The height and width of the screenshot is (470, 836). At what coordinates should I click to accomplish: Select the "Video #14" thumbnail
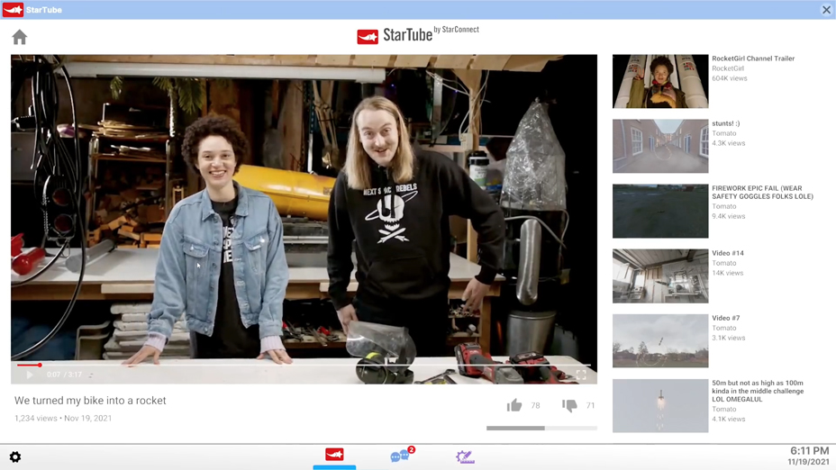[x=660, y=276]
